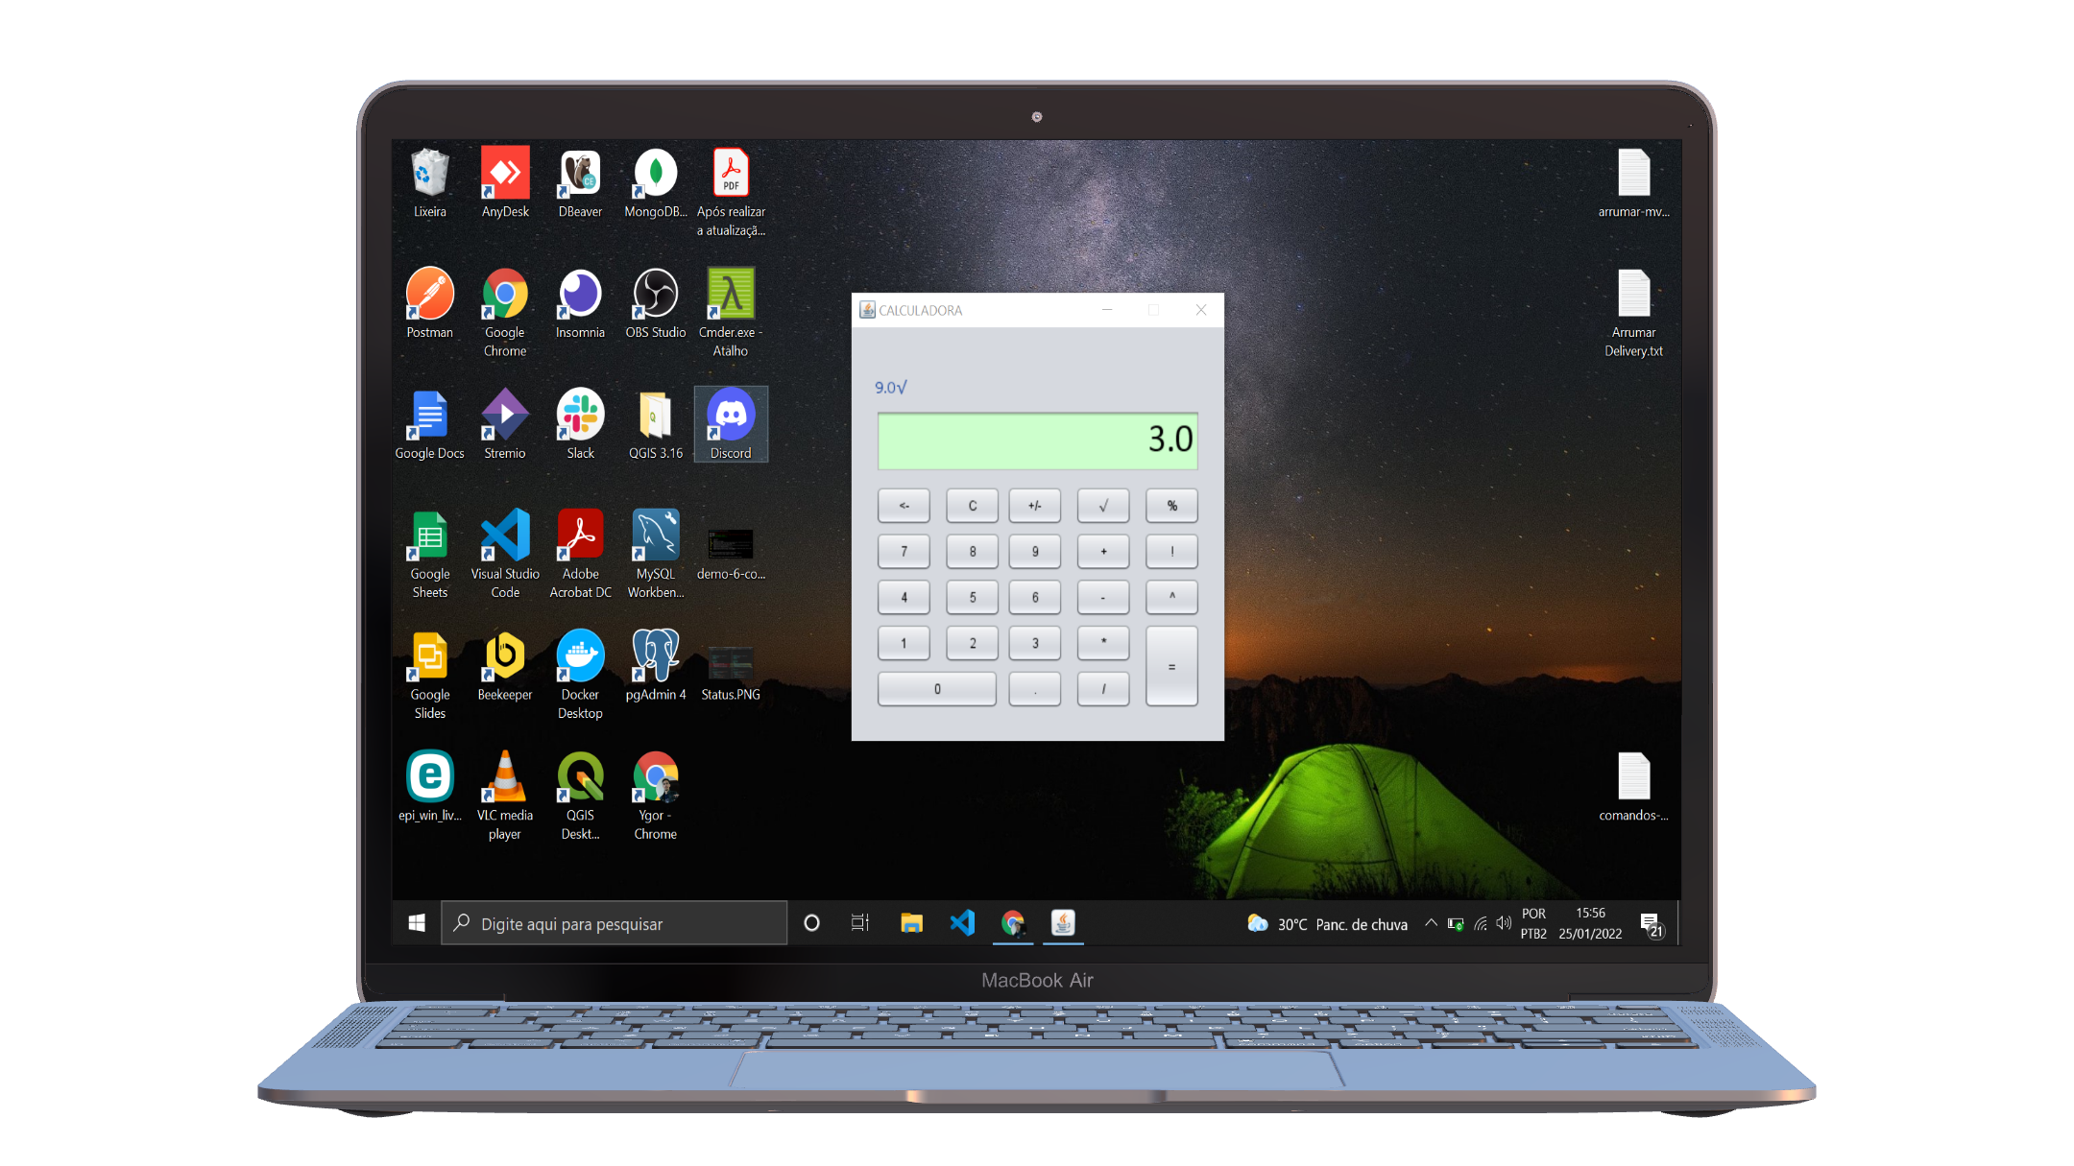Click the backspace arrow calculator button
The image size is (2074, 1166).
coord(904,506)
